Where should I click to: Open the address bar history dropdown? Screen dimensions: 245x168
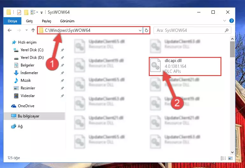[140, 31]
